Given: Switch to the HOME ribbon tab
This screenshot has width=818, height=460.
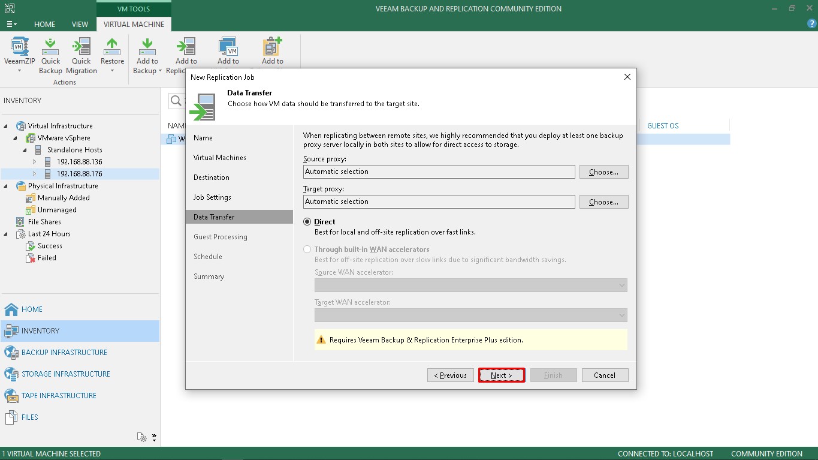Looking at the screenshot, I should coord(44,25).
